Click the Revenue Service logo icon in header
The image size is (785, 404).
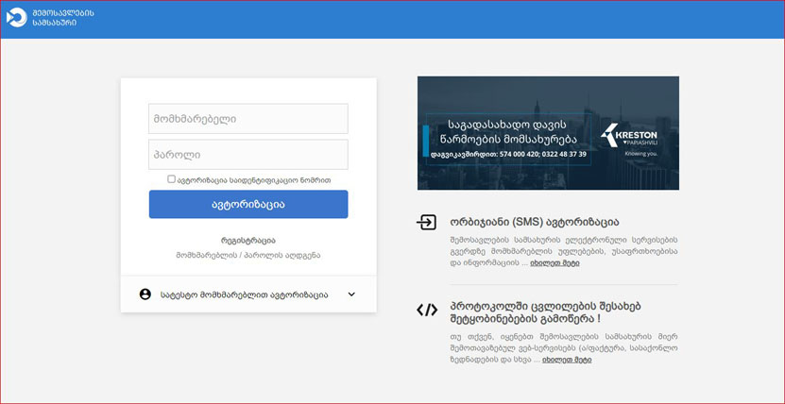16,18
